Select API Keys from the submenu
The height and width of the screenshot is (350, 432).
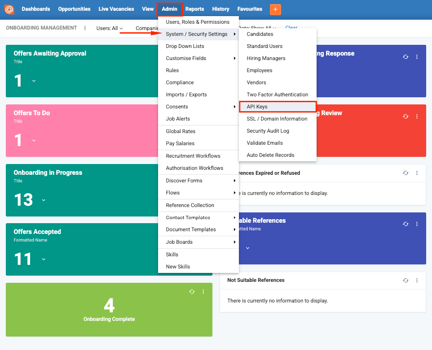point(278,107)
